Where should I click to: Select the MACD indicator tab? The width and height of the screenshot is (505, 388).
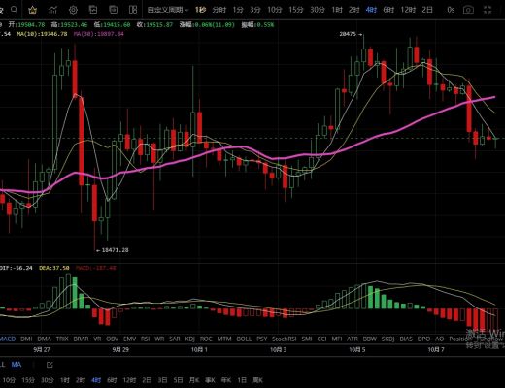tap(8, 339)
